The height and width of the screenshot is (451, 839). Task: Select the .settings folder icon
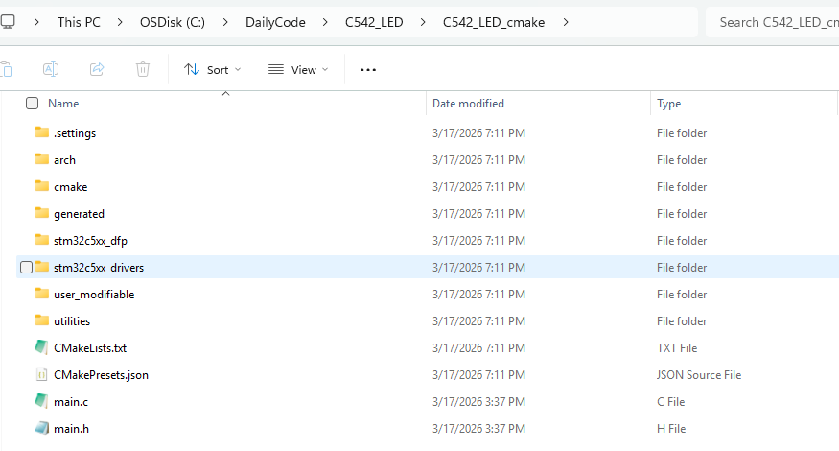click(x=42, y=132)
